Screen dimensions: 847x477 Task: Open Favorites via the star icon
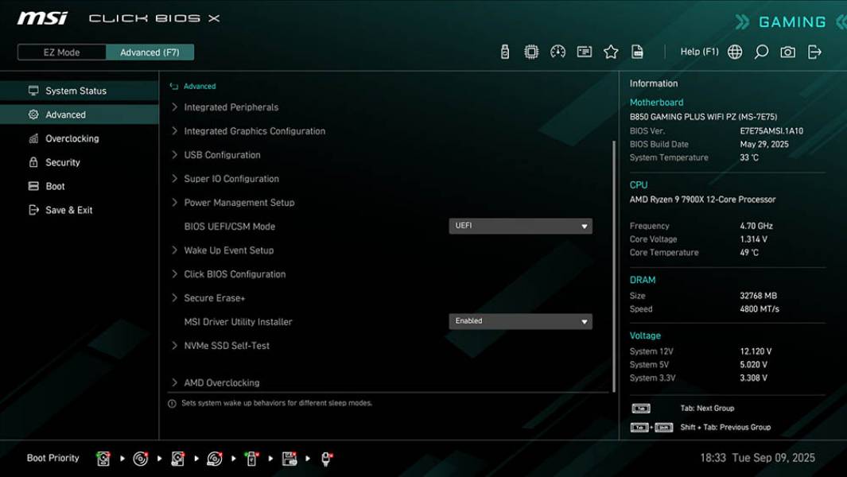click(x=611, y=51)
